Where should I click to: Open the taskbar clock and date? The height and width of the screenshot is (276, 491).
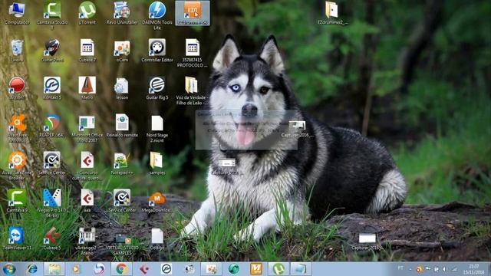474,269
